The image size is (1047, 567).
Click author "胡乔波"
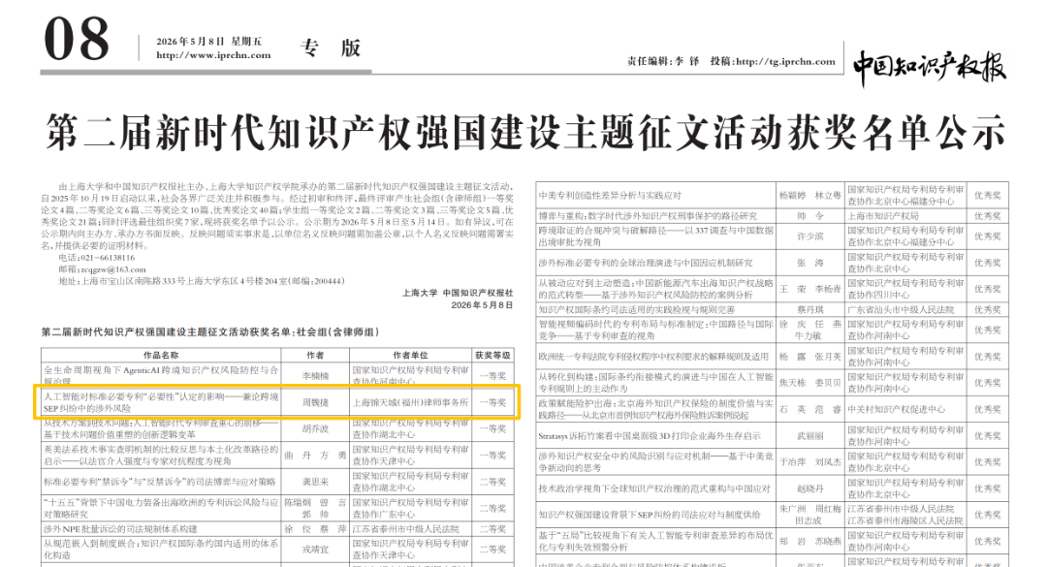point(315,428)
